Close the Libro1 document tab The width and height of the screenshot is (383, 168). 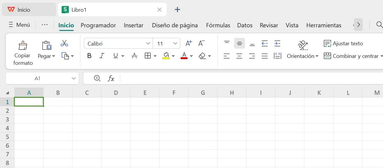pos(159,10)
